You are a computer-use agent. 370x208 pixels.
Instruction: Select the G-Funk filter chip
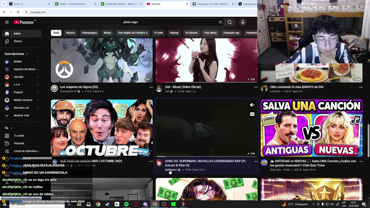158,33
